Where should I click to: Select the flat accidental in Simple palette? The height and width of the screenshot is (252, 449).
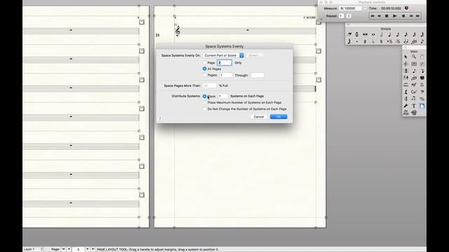pos(373,42)
